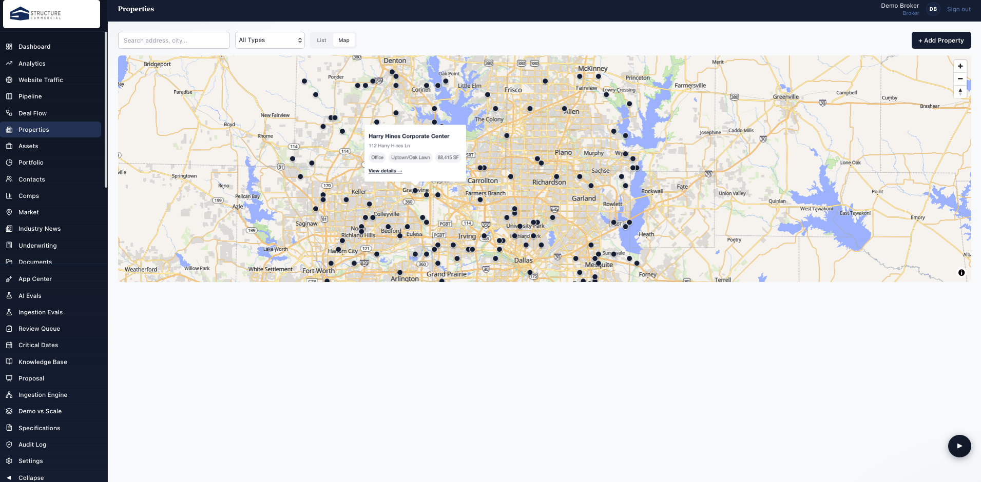Click the Website Traffic globe icon
Viewport: 981px width, 482px height.
pos(9,80)
